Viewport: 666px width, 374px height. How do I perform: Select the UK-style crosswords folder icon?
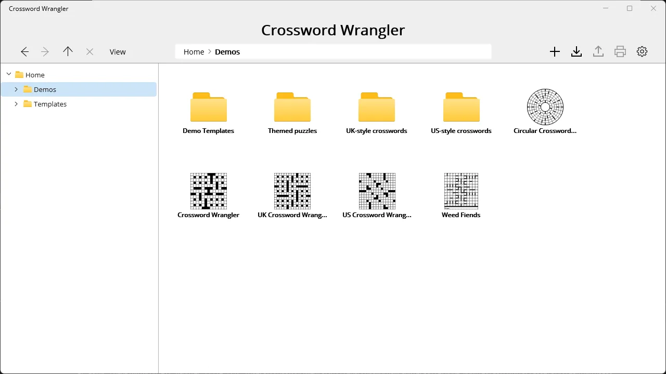(377, 106)
